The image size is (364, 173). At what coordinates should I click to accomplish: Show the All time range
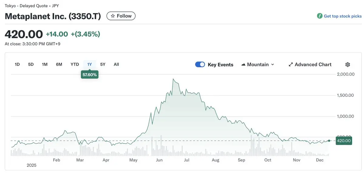(116, 64)
